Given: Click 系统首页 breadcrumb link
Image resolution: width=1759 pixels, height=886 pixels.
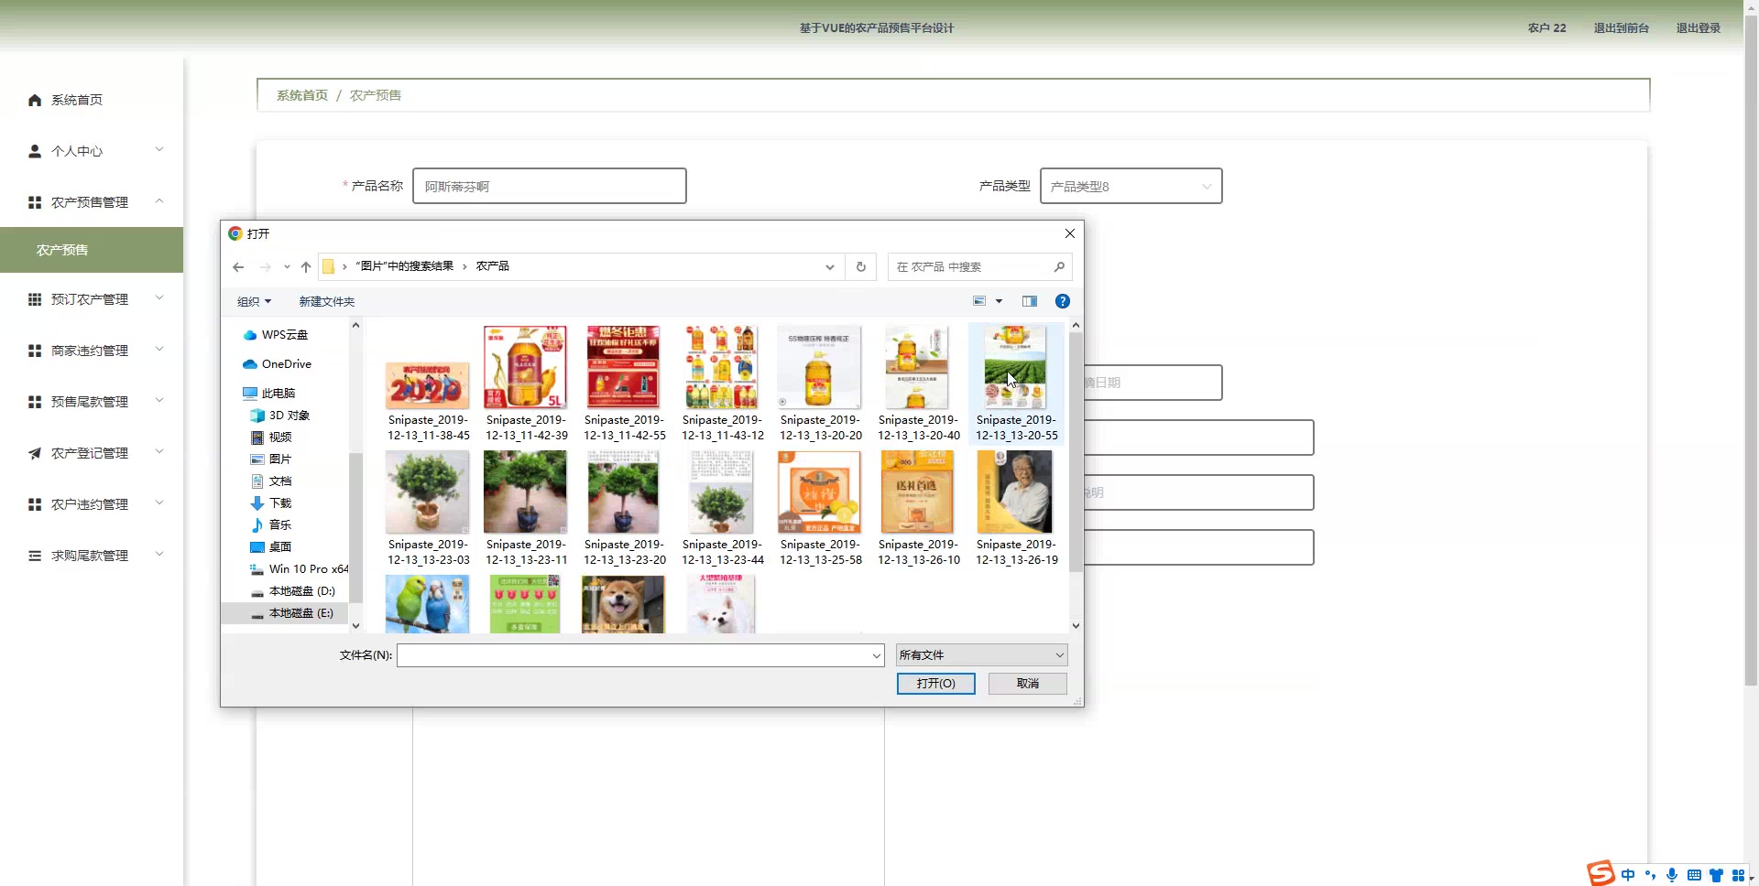Looking at the screenshot, I should coord(302,95).
